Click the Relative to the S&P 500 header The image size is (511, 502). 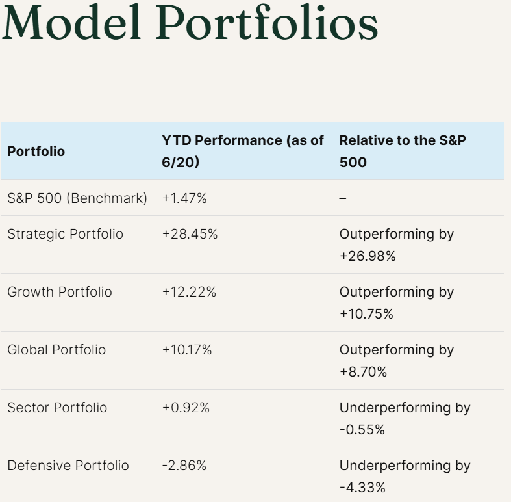point(403,151)
